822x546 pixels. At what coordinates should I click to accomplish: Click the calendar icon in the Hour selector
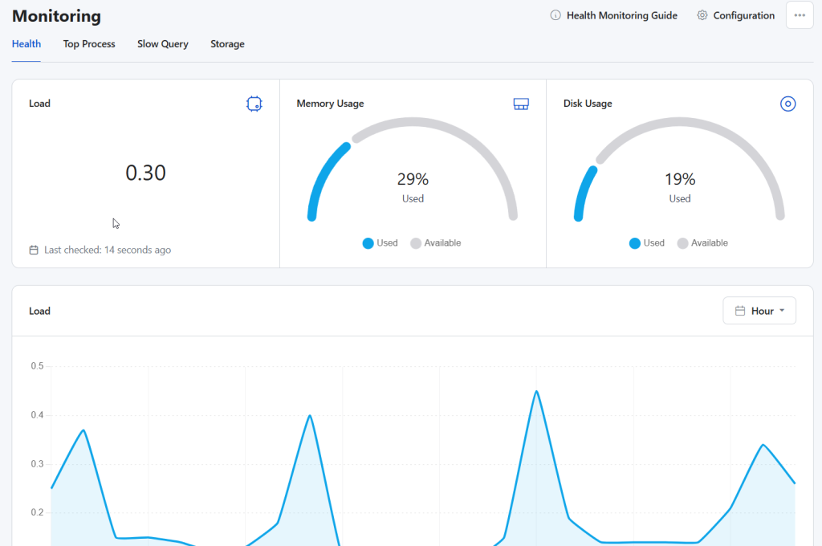tap(740, 311)
